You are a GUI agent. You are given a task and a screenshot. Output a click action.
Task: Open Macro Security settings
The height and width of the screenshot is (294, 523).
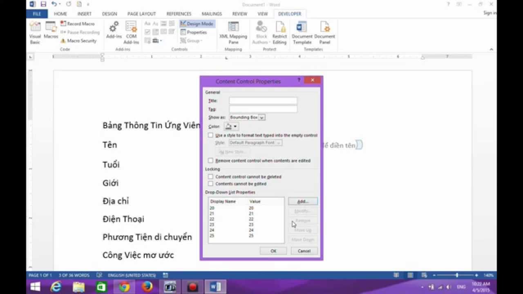click(x=78, y=41)
